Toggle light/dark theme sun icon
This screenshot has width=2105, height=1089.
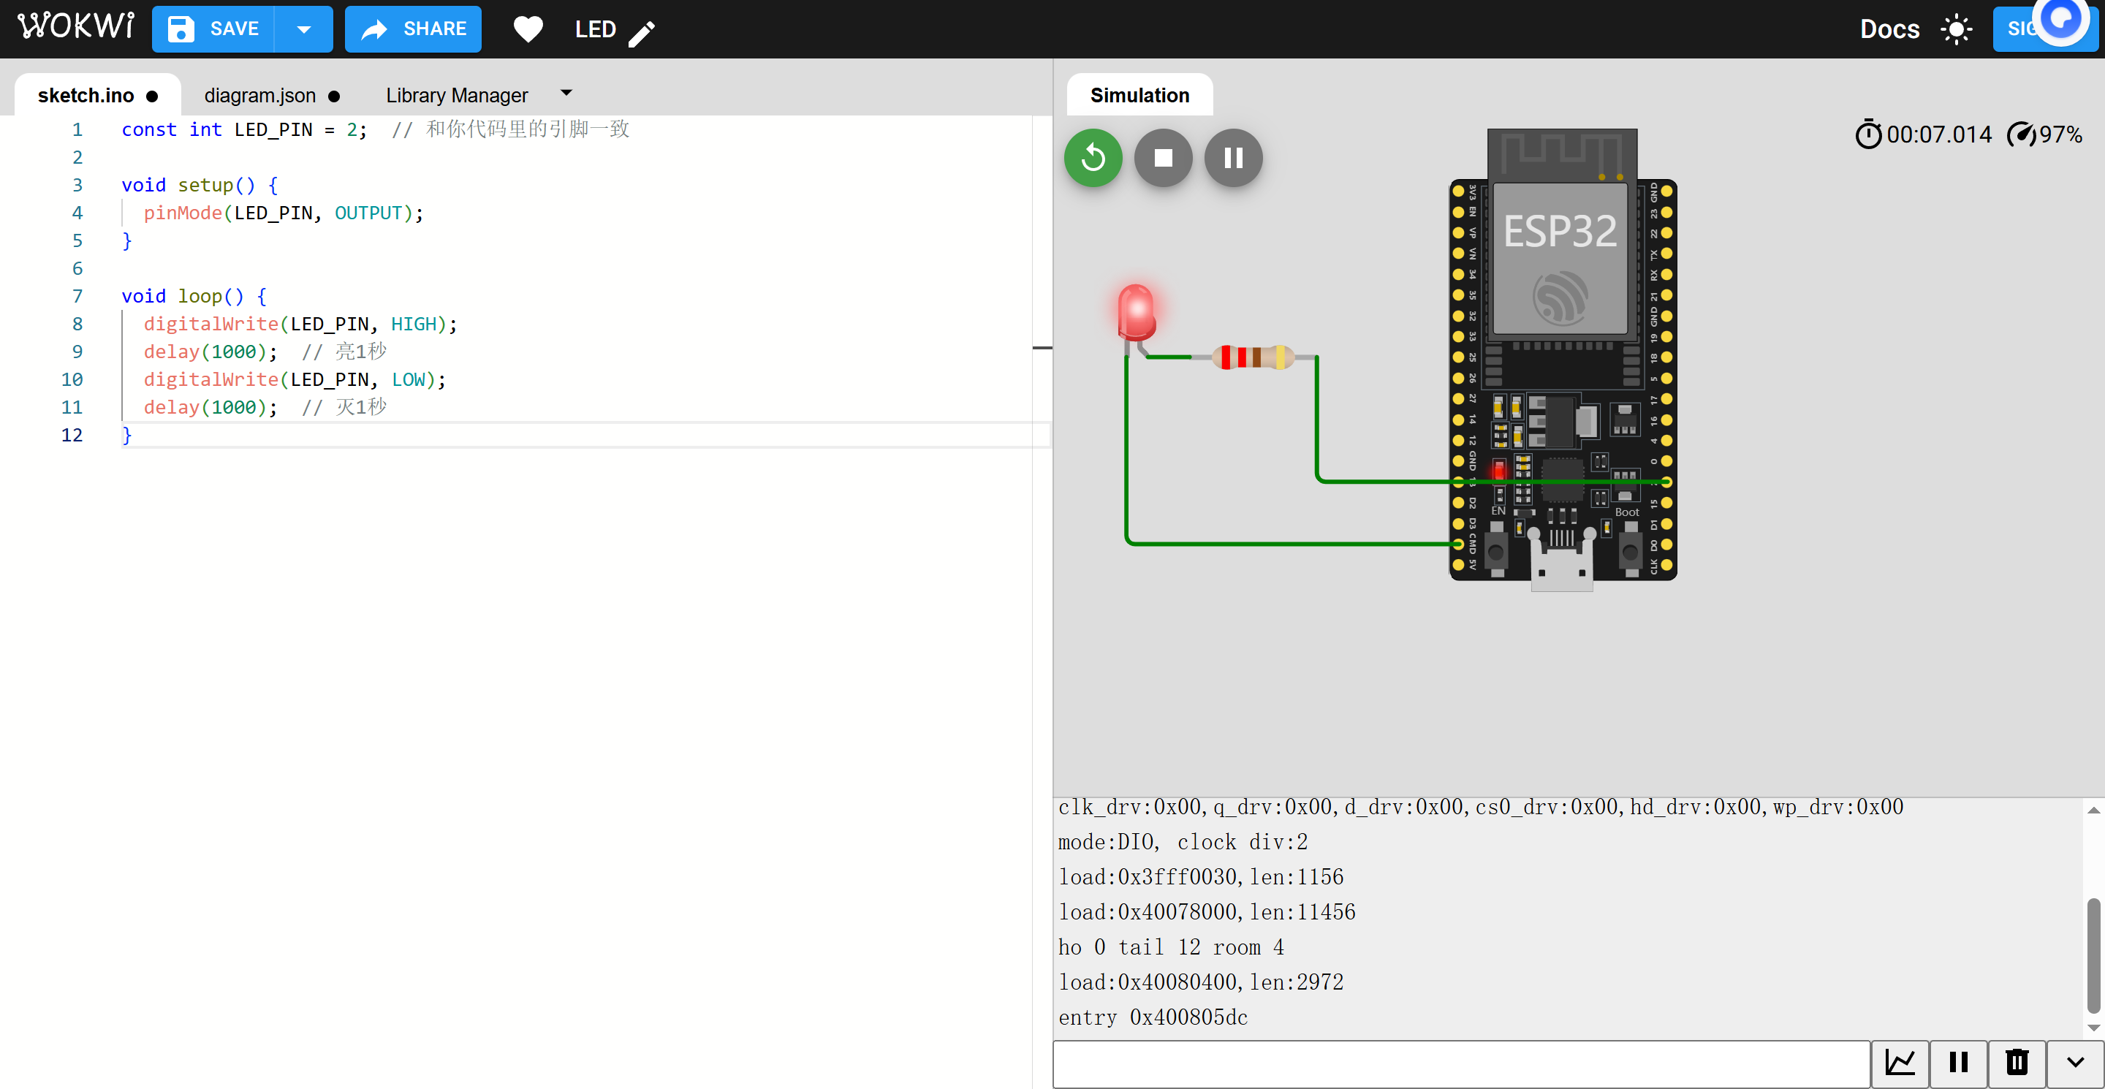point(1957,29)
